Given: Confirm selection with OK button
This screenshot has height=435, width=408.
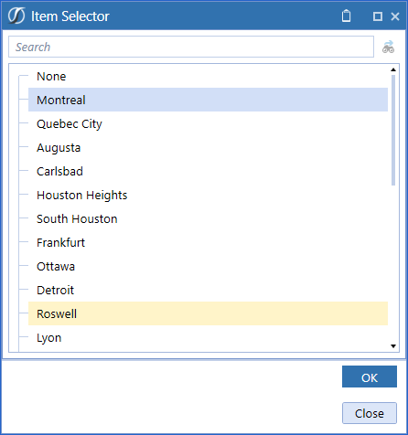Looking at the screenshot, I should tap(370, 377).
